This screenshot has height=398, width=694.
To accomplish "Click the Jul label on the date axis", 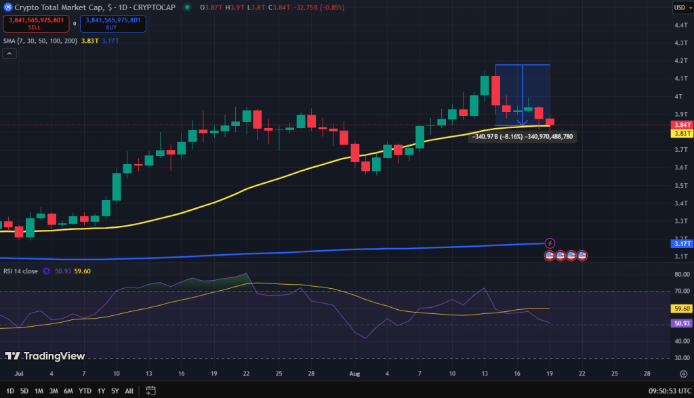I will pyautogui.click(x=18, y=374).
